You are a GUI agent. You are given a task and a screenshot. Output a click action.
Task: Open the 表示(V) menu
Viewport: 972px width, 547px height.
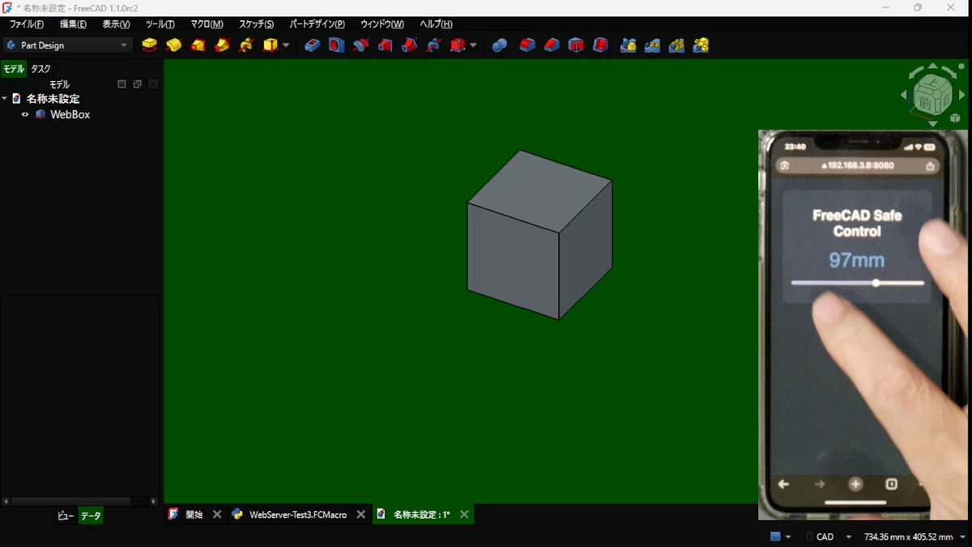coord(116,24)
